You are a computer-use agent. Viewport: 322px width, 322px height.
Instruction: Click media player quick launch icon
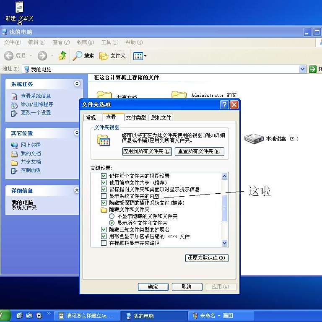tap(39, 315)
